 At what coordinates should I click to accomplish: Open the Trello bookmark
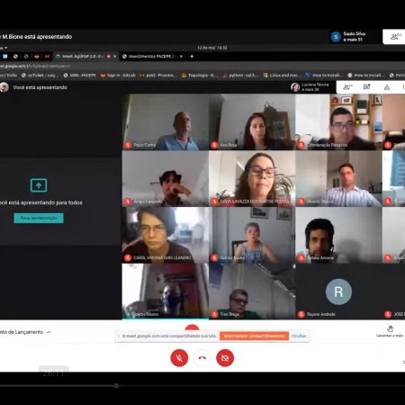tap(9, 76)
